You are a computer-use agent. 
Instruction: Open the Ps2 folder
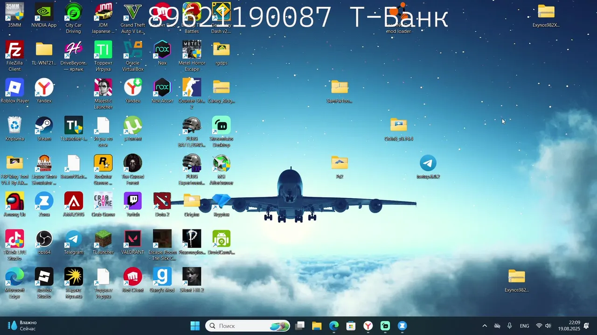(x=340, y=167)
